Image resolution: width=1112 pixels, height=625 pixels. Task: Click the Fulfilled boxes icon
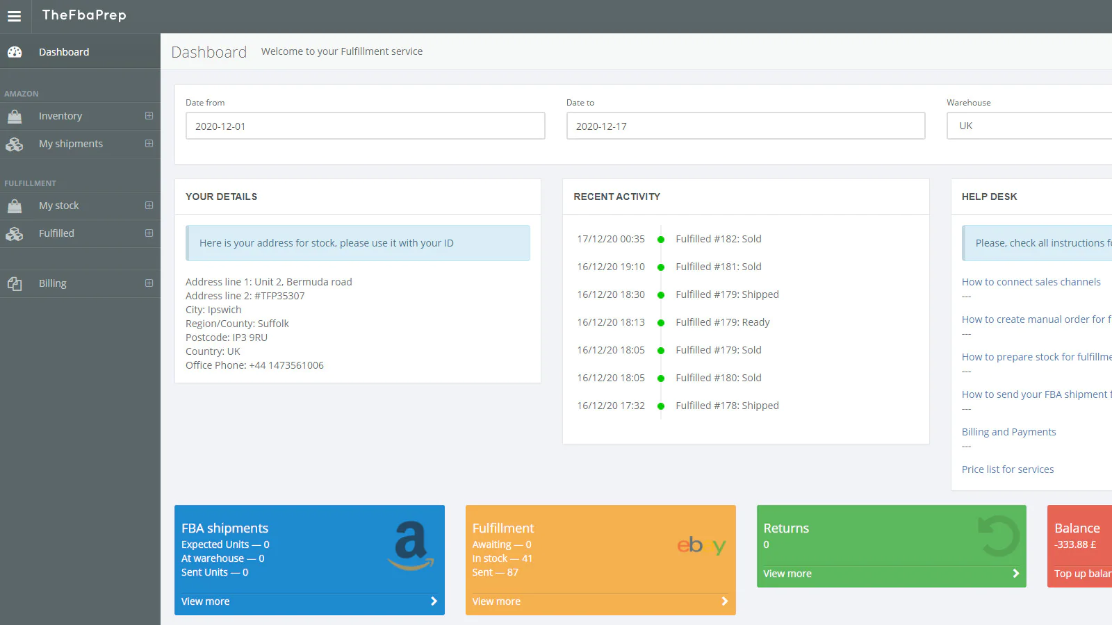15,233
